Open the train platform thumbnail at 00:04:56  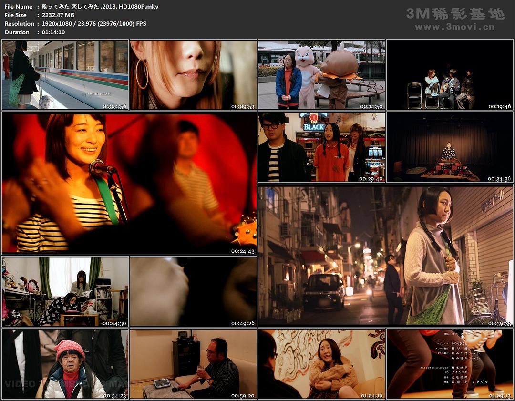65,75
